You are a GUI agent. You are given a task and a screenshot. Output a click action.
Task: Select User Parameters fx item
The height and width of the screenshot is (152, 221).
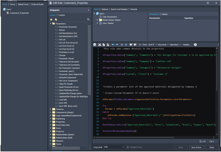pyautogui.click(x=110, y=17)
